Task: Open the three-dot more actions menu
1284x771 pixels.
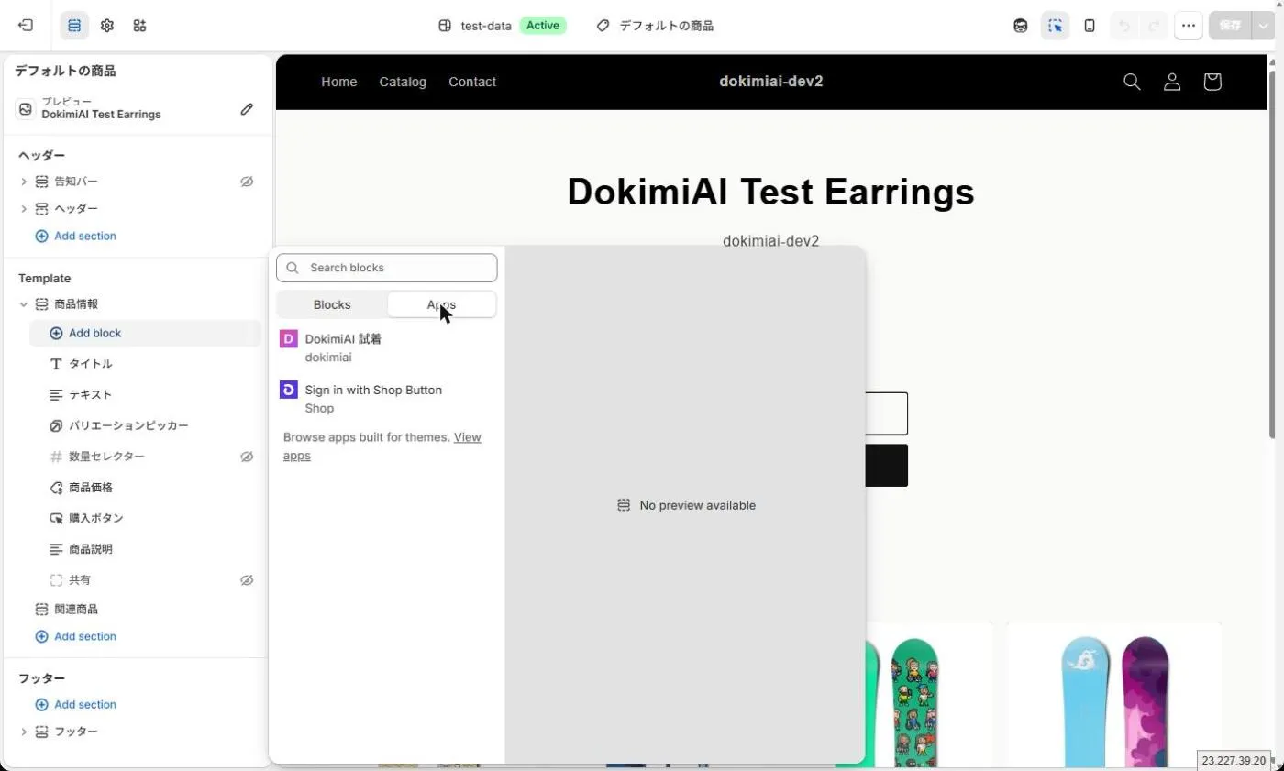Action: coord(1189,26)
